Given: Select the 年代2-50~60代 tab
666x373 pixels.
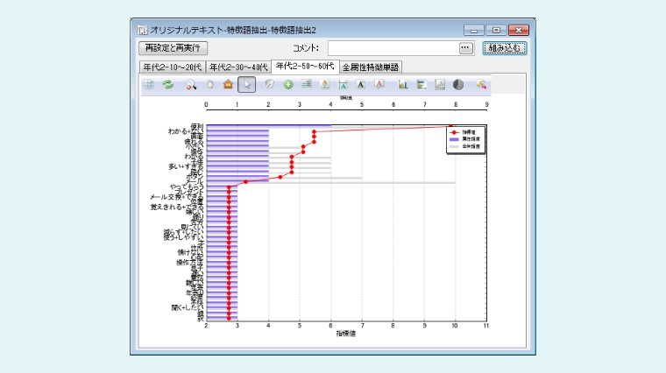Looking at the screenshot, I should [305, 67].
